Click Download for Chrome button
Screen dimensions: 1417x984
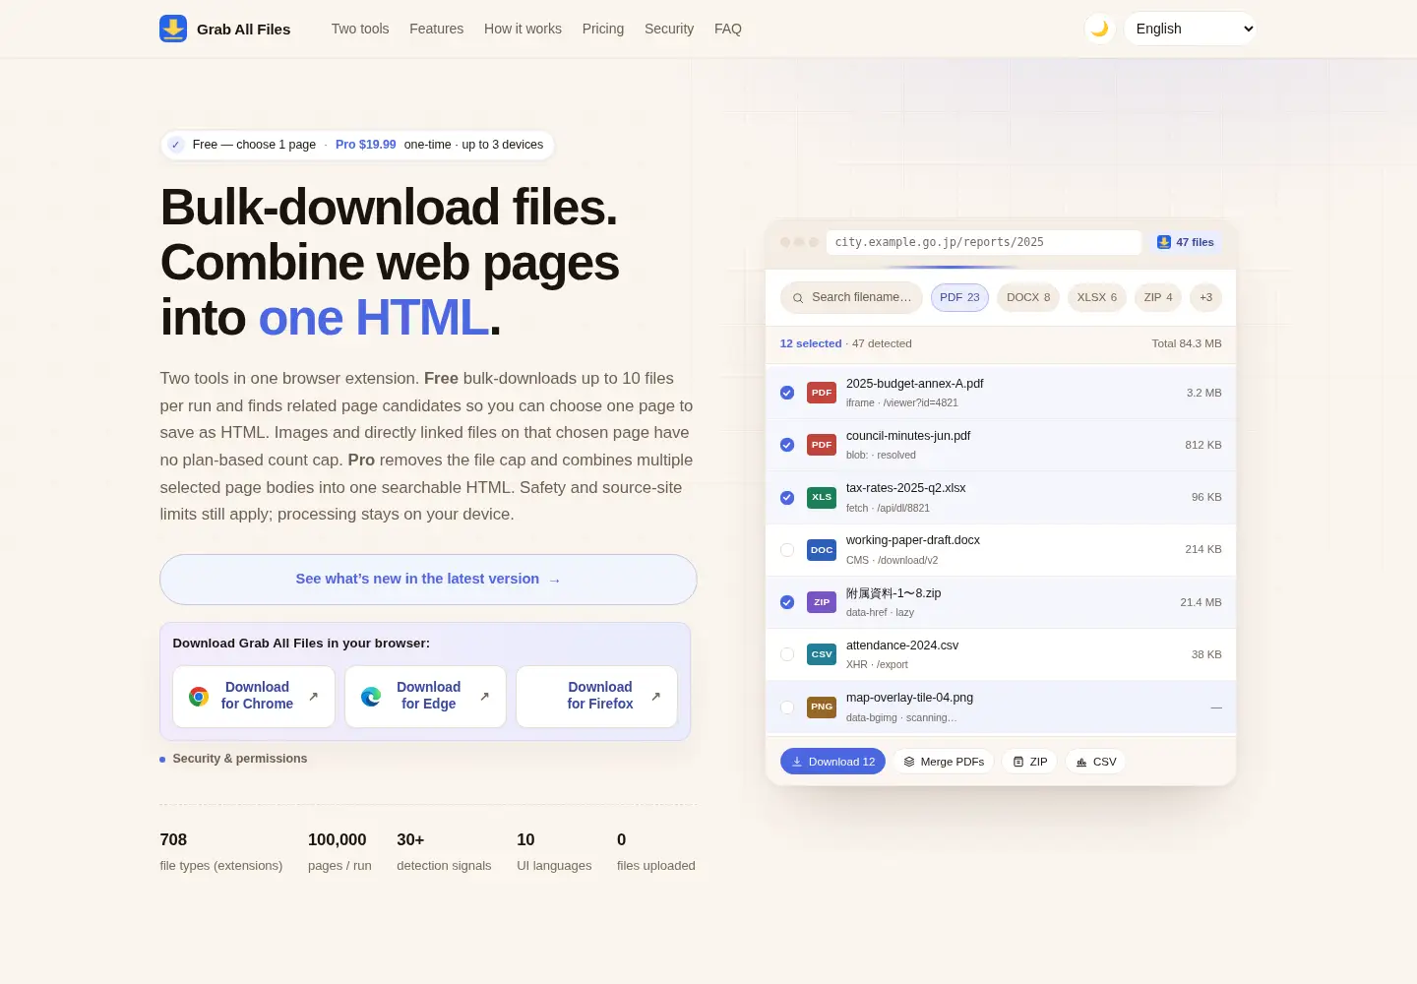pyautogui.click(x=254, y=697)
